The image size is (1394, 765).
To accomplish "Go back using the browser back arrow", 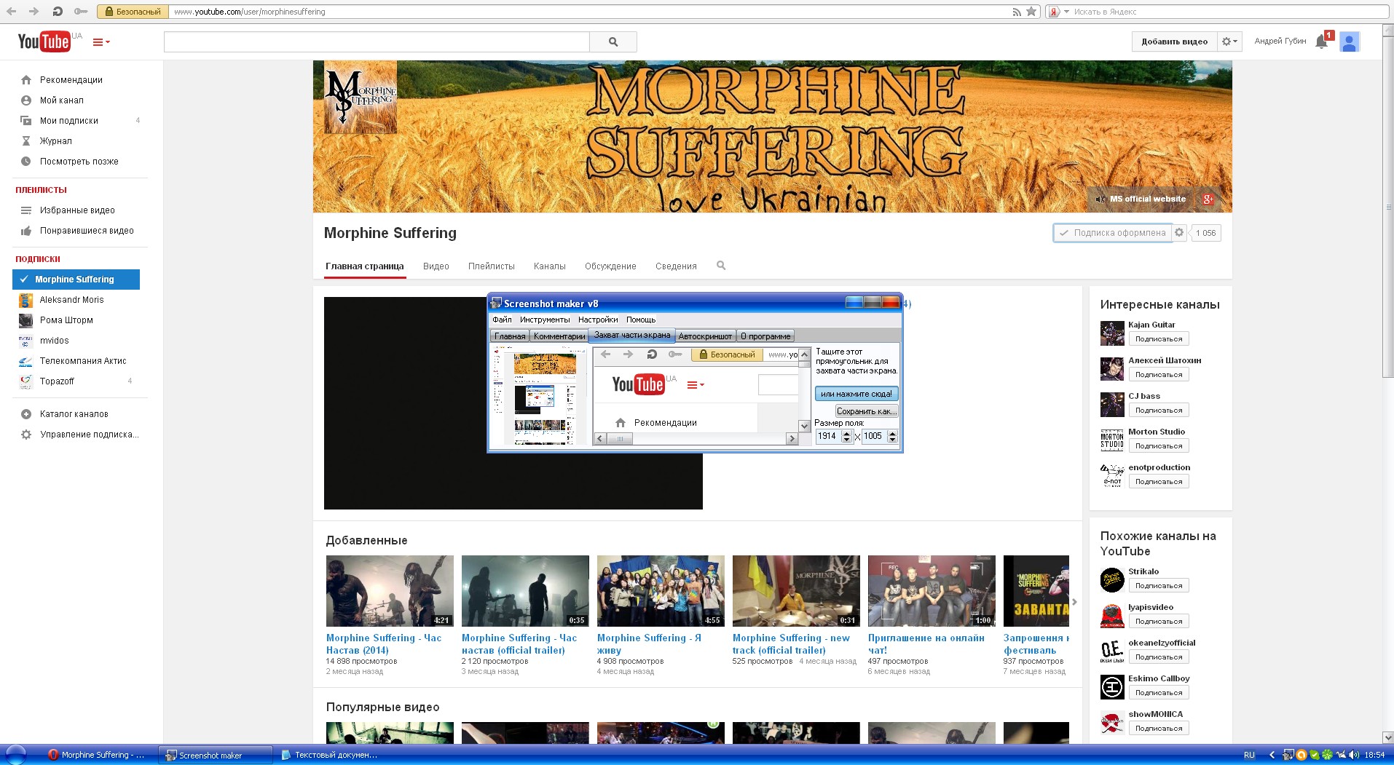I will pyautogui.click(x=12, y=12).
